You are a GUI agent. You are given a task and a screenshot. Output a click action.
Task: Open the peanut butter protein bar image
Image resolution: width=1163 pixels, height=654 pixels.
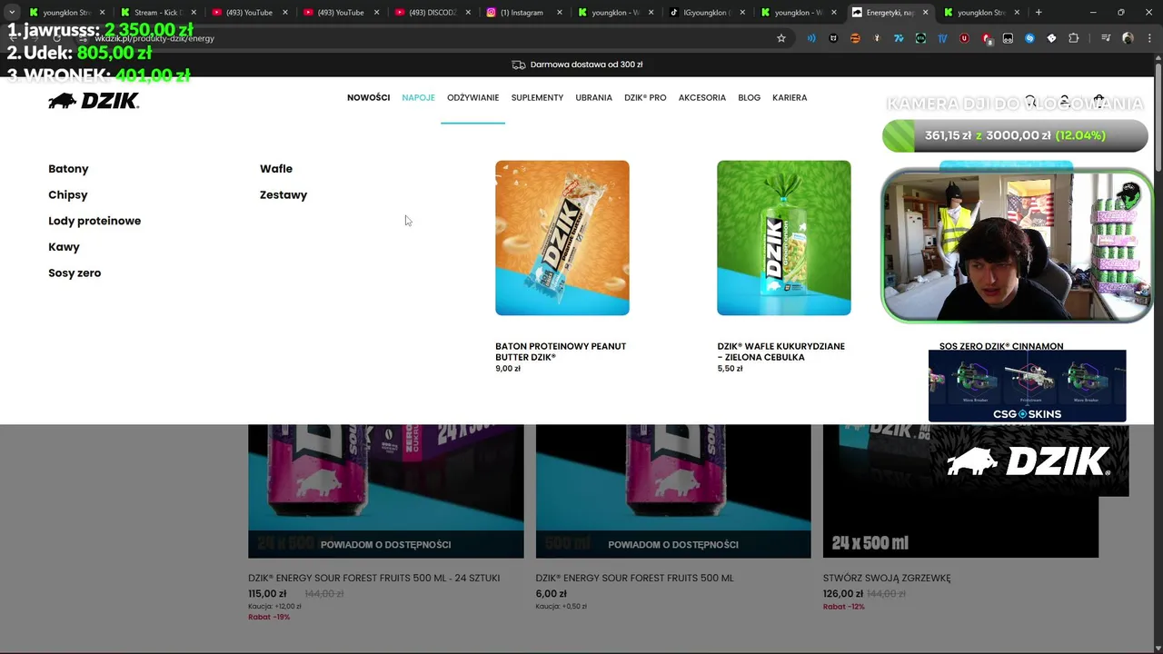click(x=562, y=238)
